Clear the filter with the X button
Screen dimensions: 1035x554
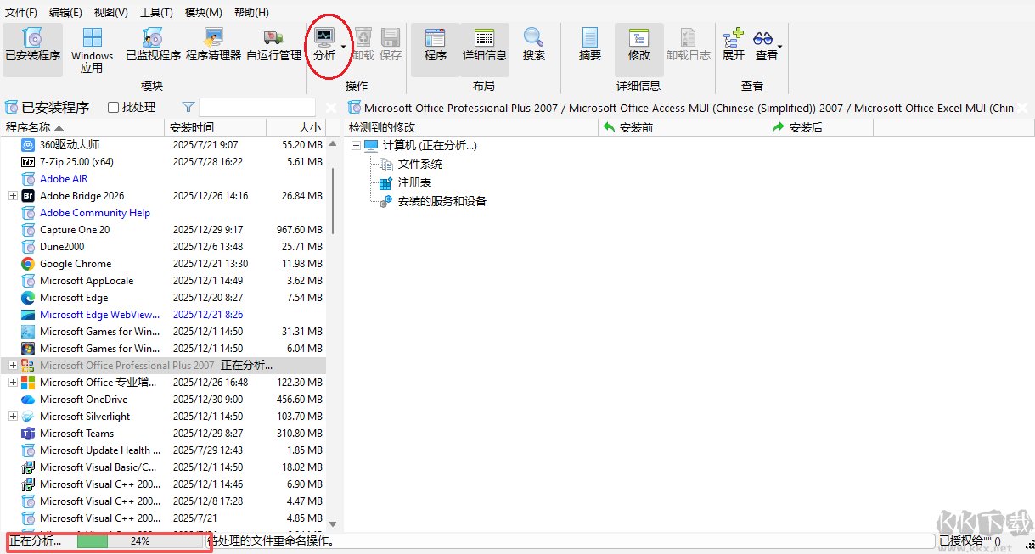click(331, 108)
